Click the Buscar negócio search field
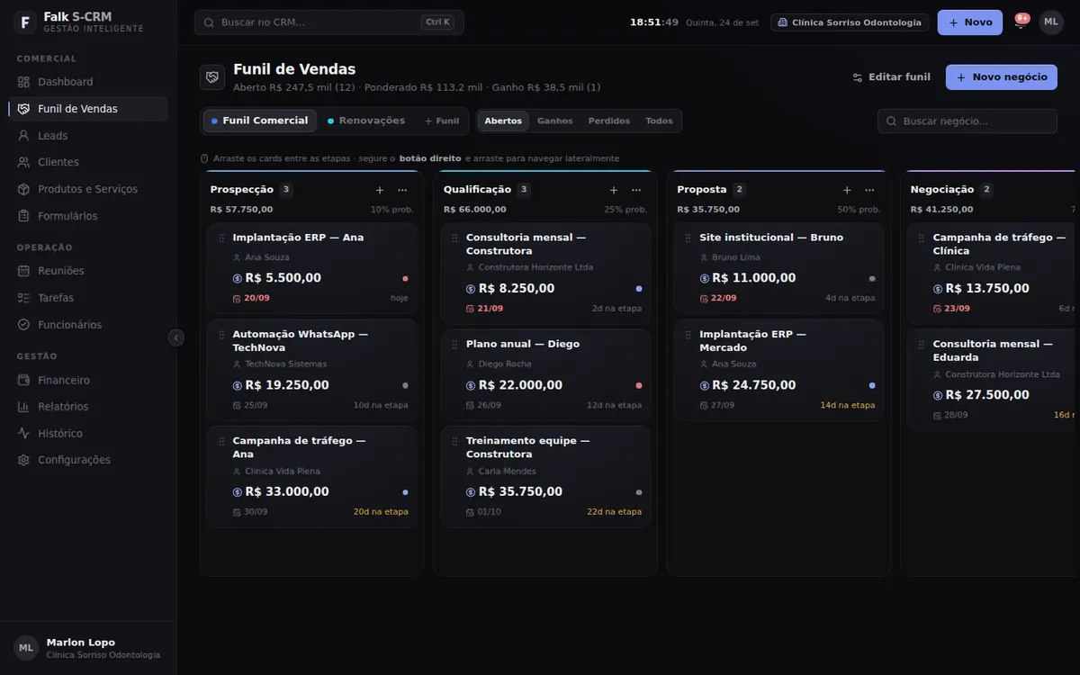 967,121
